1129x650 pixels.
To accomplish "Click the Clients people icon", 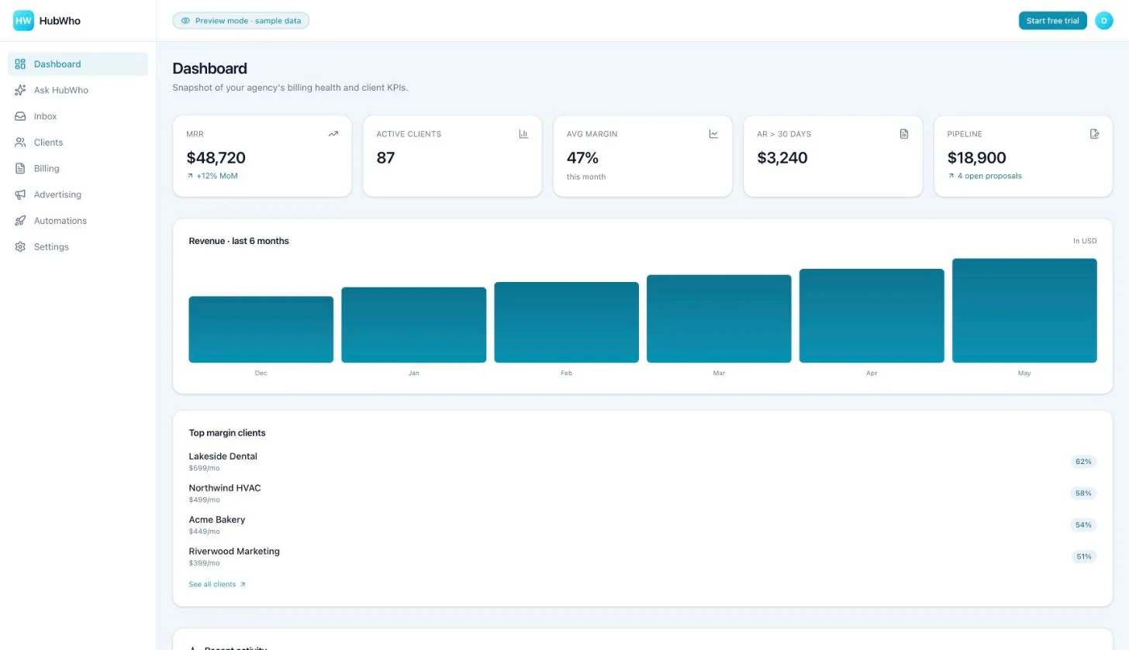I will [x=20, y=143].
